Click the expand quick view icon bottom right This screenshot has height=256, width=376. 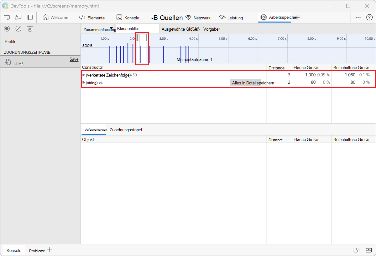tap(368, 250)
